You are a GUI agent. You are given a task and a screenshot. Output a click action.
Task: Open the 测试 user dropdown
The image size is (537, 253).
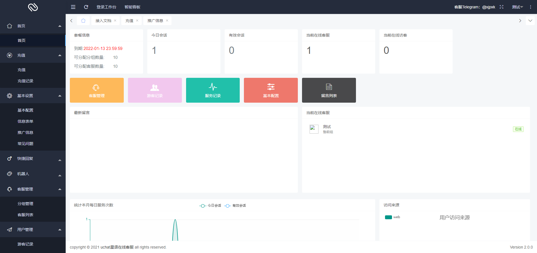[517, 7]
